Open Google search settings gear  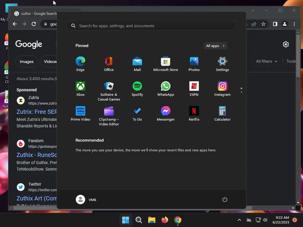(x=286, y=44)
